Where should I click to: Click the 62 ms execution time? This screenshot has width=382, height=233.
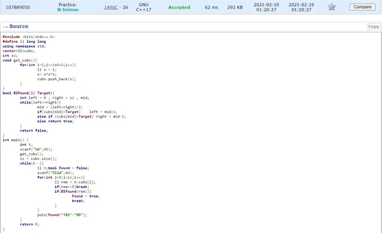pos(211,7)
